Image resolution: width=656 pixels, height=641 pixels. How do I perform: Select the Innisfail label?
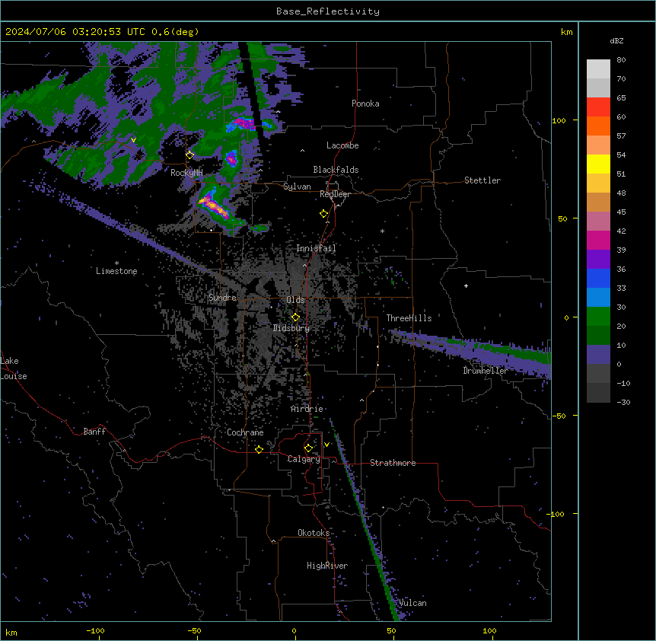click(316, 248)
